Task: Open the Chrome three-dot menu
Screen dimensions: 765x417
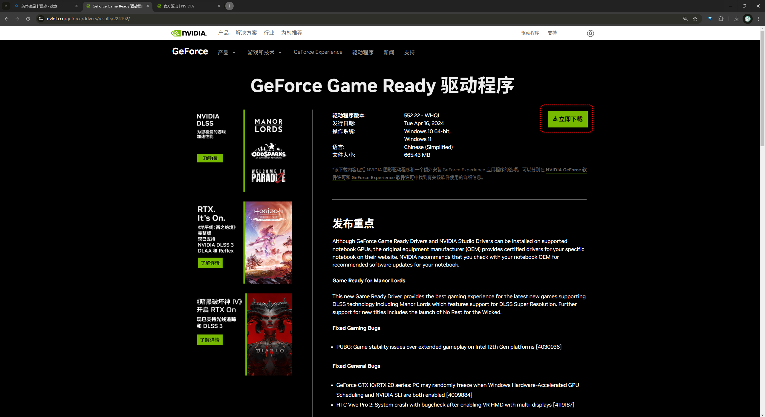Action: tap(758, 19)
